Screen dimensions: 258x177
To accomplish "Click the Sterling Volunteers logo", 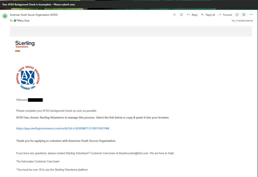I will click(25, 44).
